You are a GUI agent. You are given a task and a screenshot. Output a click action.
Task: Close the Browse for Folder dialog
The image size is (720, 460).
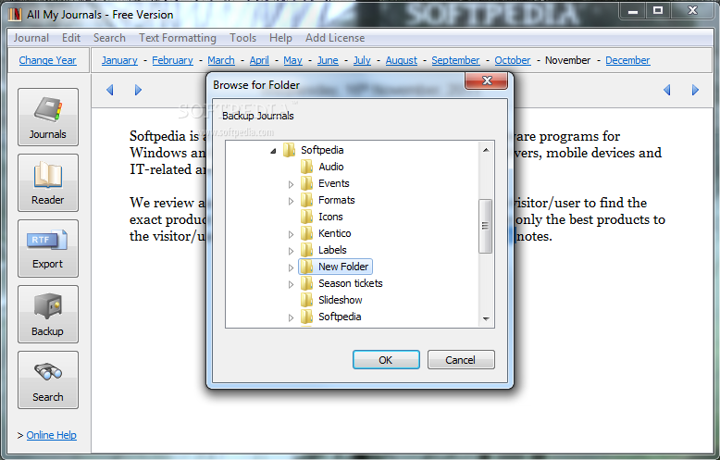pos(487,81)
